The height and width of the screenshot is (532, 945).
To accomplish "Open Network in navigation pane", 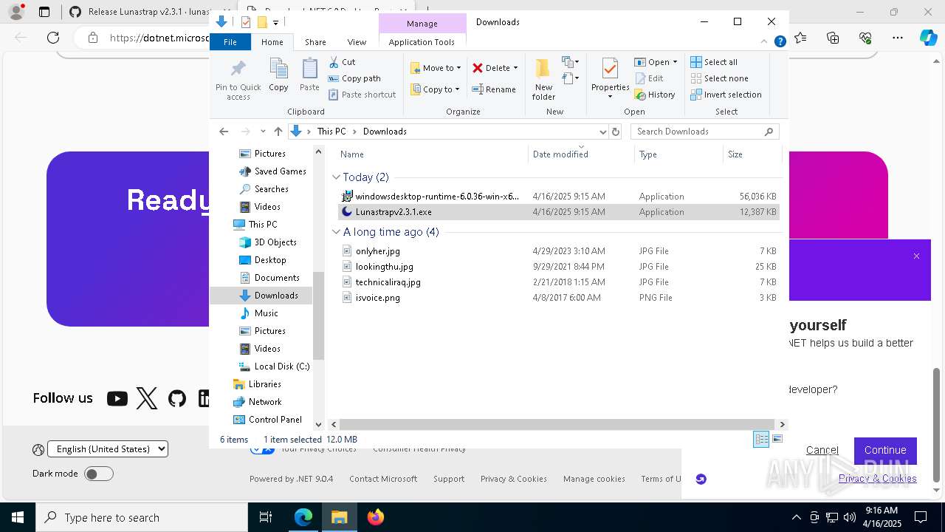I will click(x=258, y=402).
